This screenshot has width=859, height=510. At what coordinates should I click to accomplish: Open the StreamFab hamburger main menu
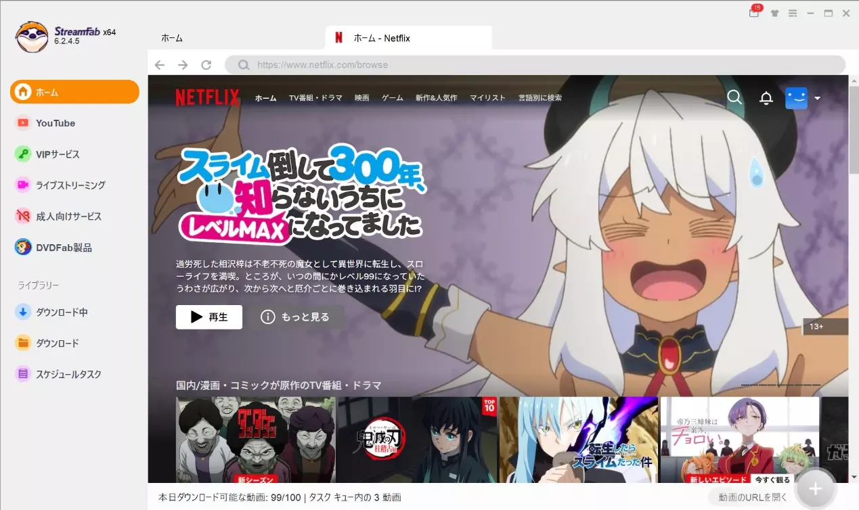793,12
